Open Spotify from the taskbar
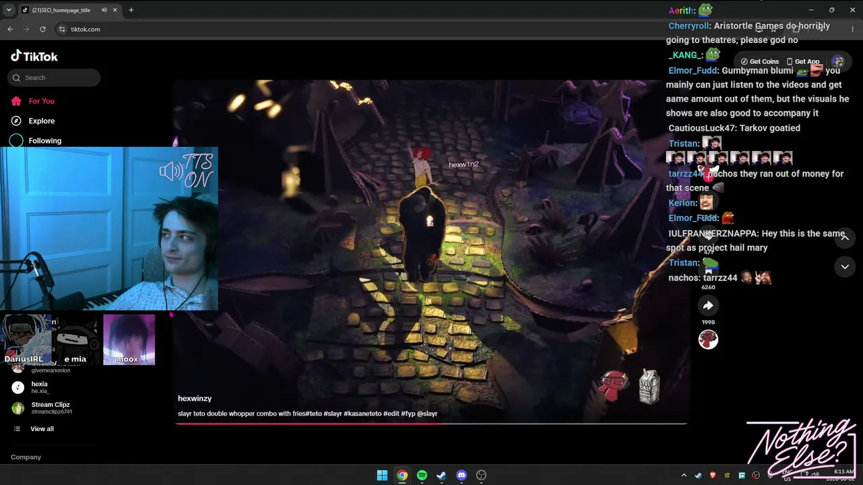This screenshot has width=863, height=485. tap(422, 476)
